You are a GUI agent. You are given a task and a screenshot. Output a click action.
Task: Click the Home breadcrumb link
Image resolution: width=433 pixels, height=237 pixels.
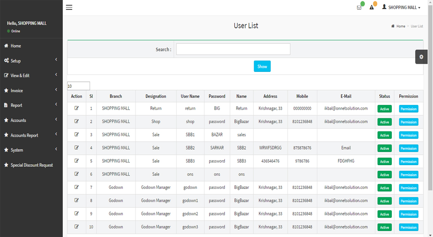tap(401, 26)
